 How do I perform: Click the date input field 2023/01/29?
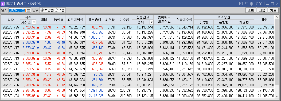click(x=18, y=10)
